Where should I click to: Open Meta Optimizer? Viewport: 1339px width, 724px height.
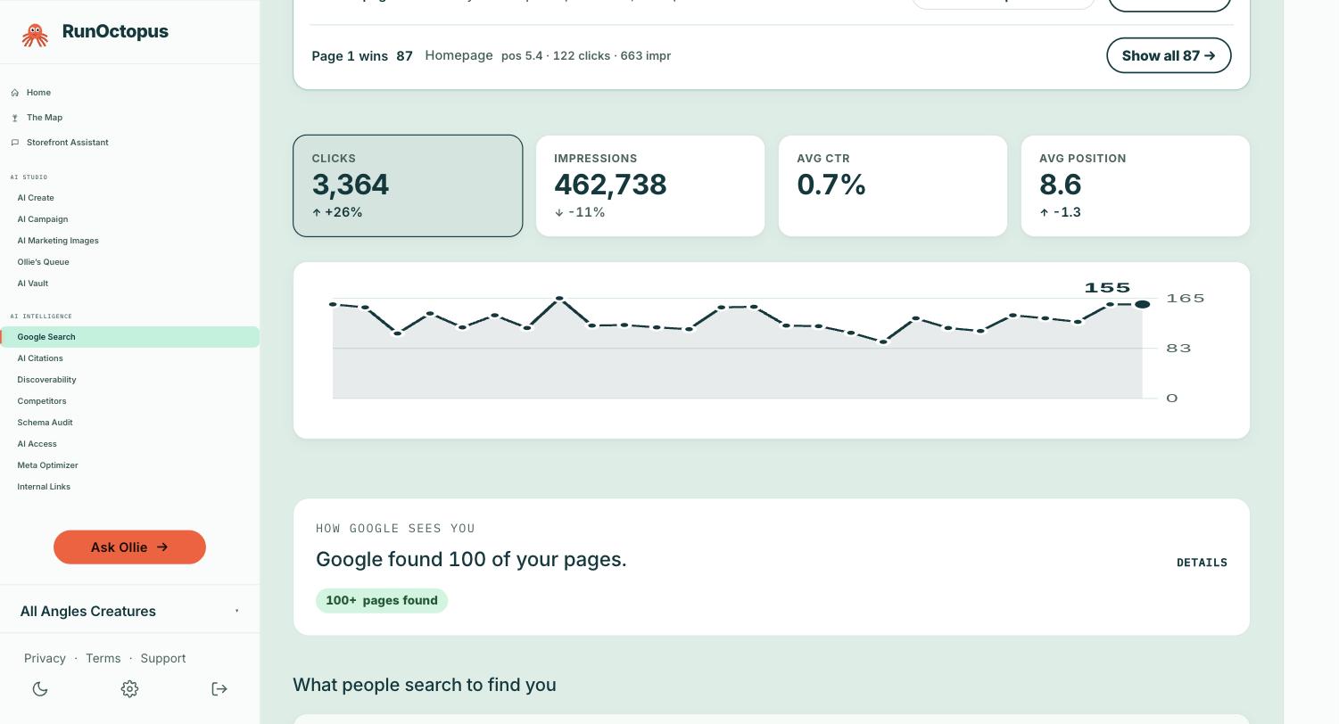pyautogui.click(x=47, y=465)
